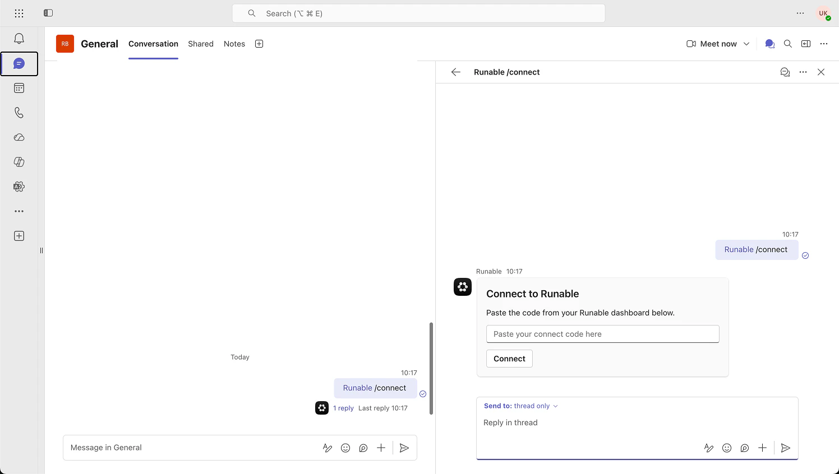Screen dimensions: 839x474
Task: Open the gear app below Copilot icon
Action: pyautogui.click(x=19, y=187)
